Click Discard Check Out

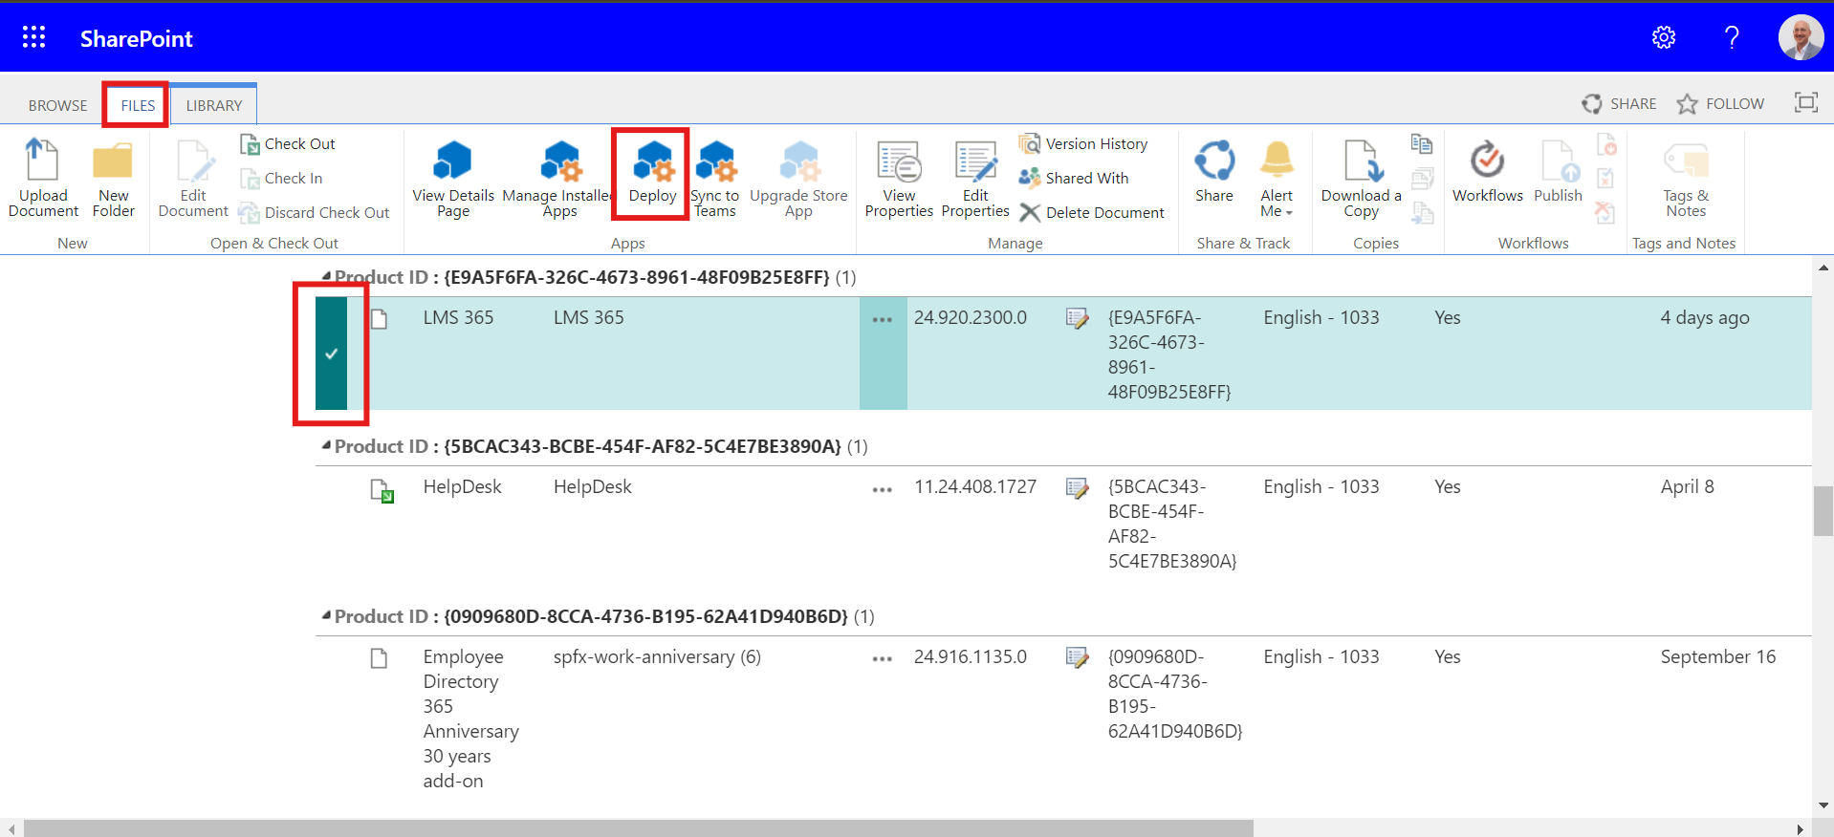click(x=315, y=213)
